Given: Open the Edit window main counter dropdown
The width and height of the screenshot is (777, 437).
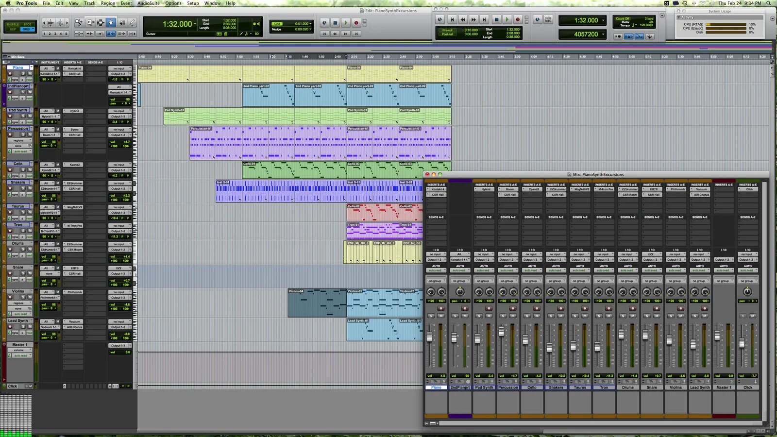Looking at the screenshot, I should coord(195,24).
